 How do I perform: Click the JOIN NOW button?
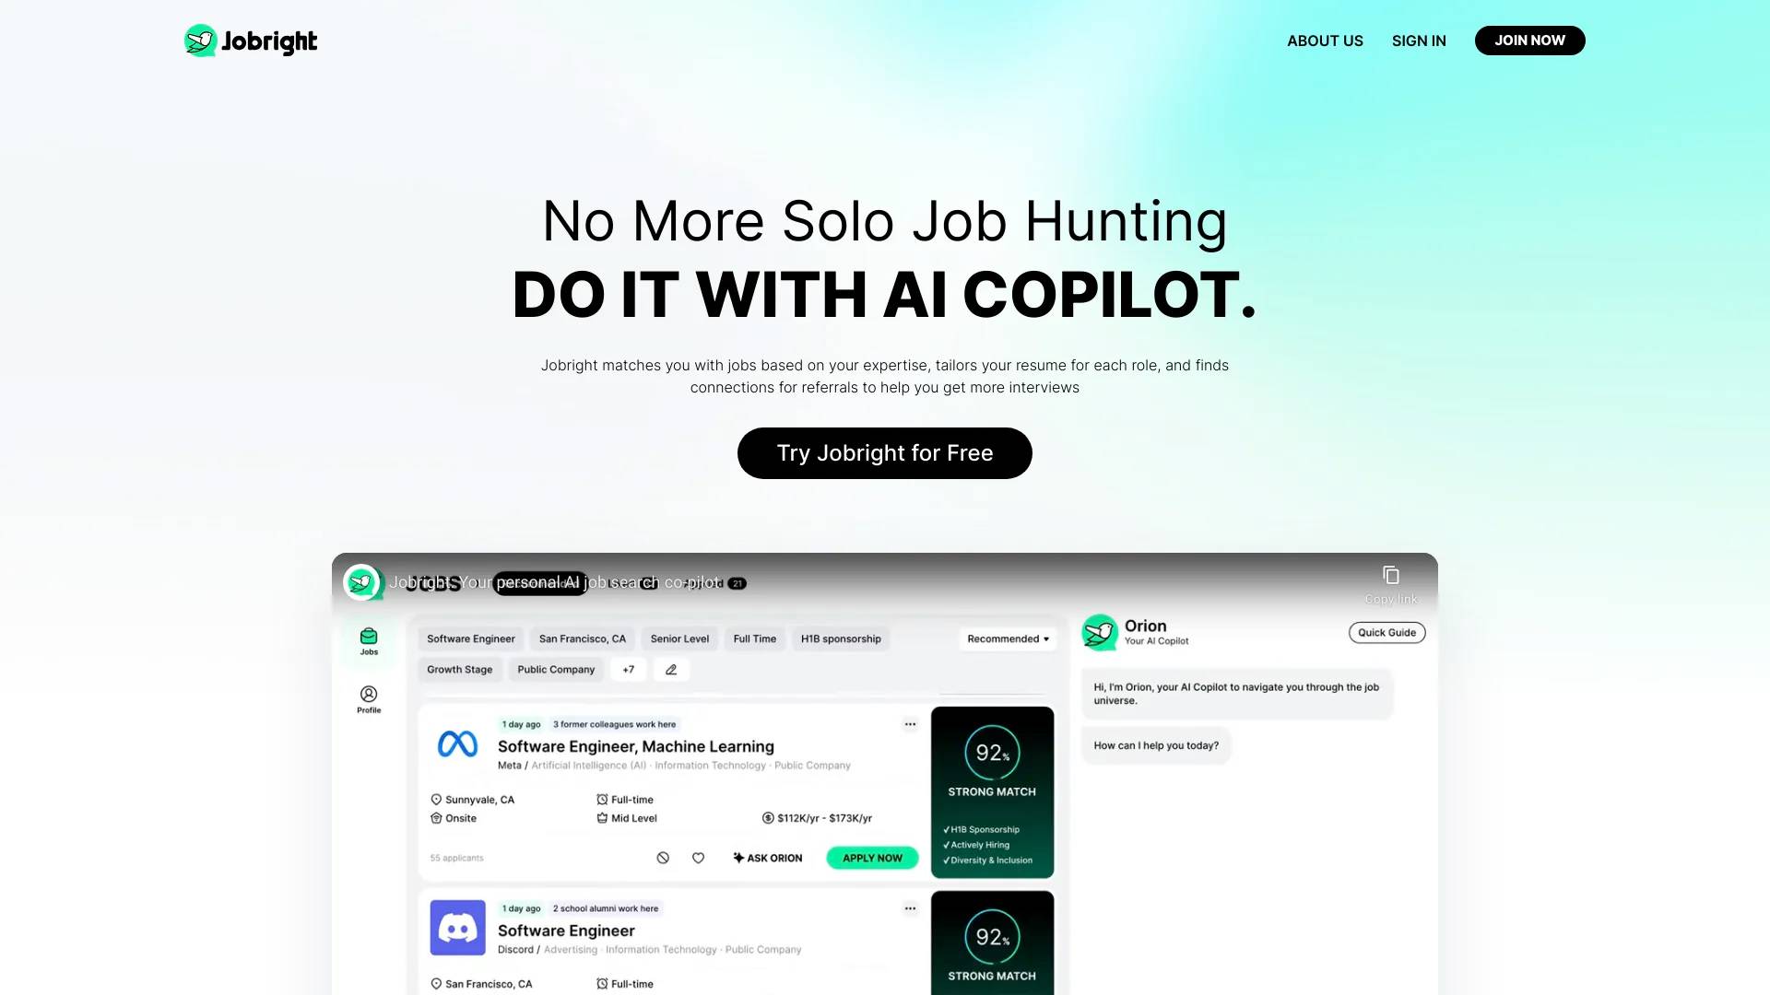(x=1529, y=41)
